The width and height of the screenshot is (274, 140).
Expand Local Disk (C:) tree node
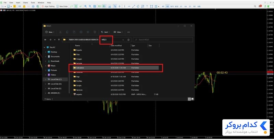46,79
